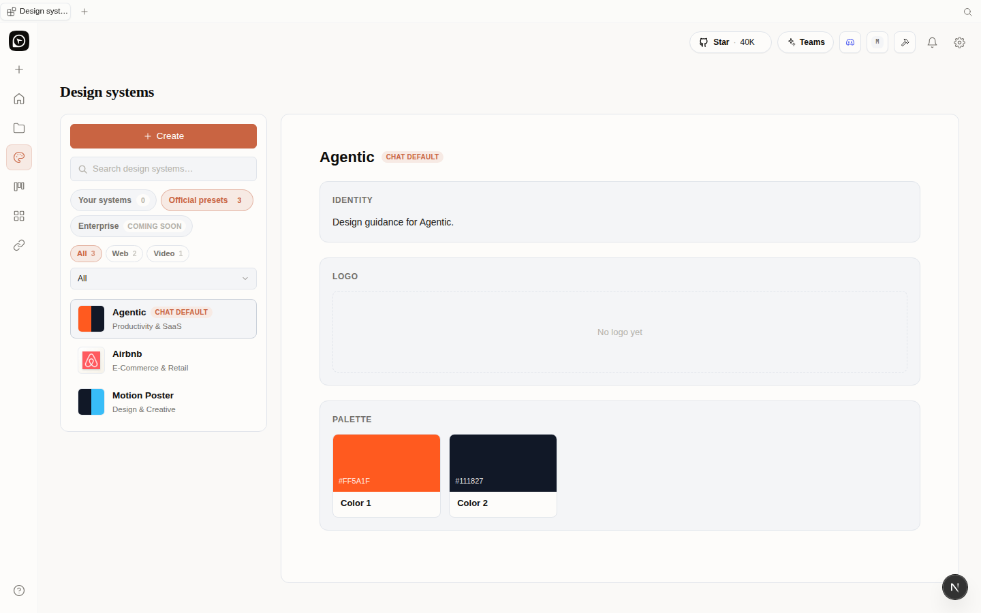Open notifications bell icon
The width and height of the screenshot is (981, 613).
click(932, 42)
